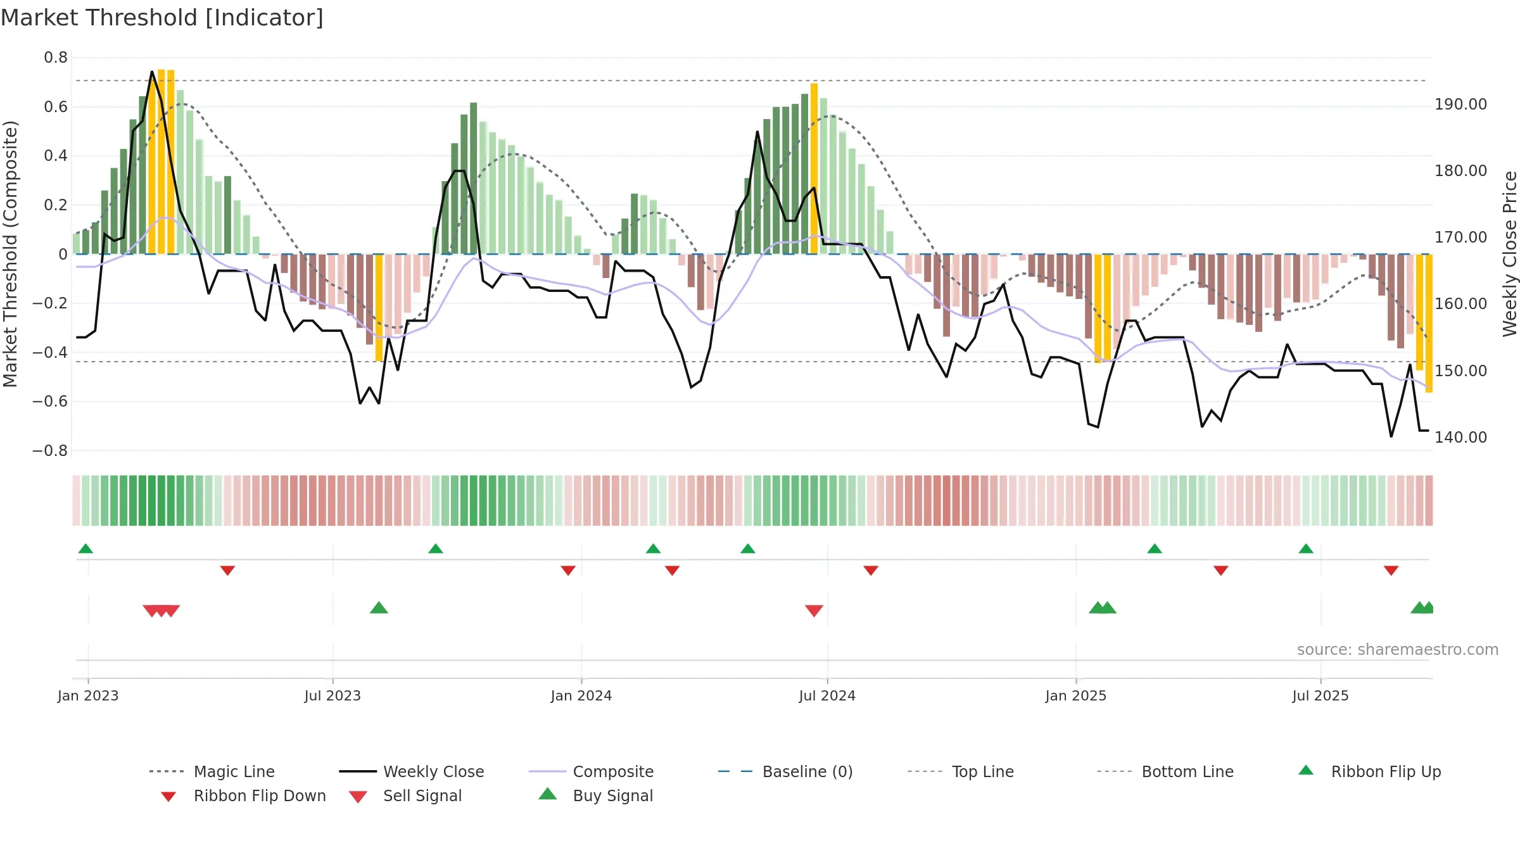Click the 190.00 price tick label
1520x855 pixels.
pos(1460,104)
